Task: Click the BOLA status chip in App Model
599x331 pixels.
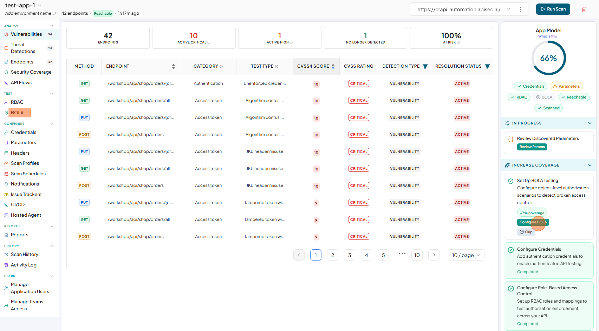Action: [x=544, y=97]
